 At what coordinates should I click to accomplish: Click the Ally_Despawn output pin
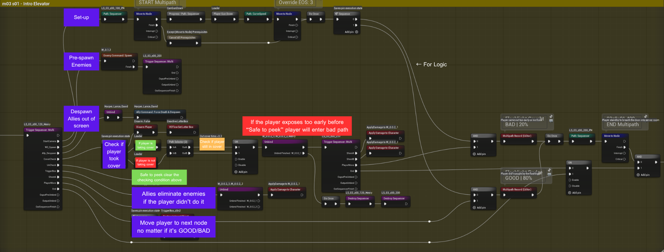click(58, 153)
